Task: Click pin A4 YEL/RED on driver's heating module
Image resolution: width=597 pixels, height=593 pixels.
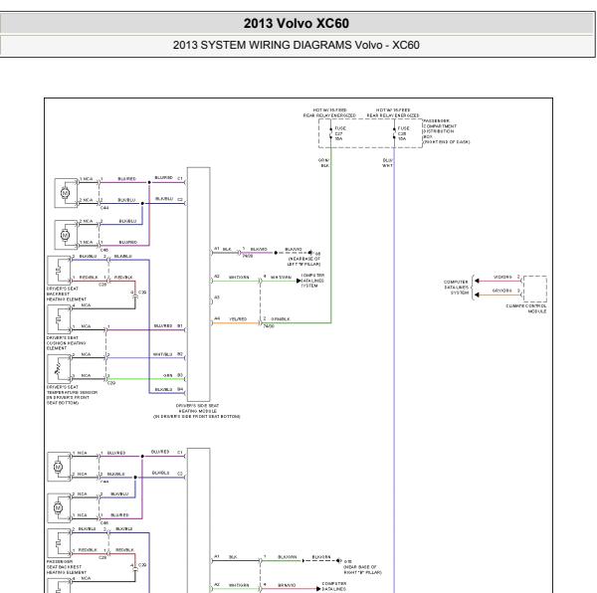Action: click(230, 318)
